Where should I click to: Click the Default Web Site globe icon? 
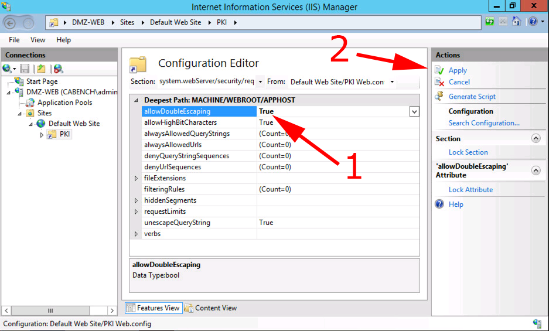coord(41,123)
